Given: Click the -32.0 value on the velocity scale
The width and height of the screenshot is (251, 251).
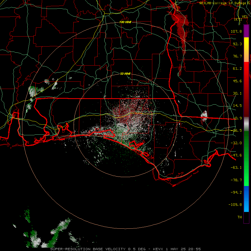Looking at the screenshot, I should tap(236, 143).
